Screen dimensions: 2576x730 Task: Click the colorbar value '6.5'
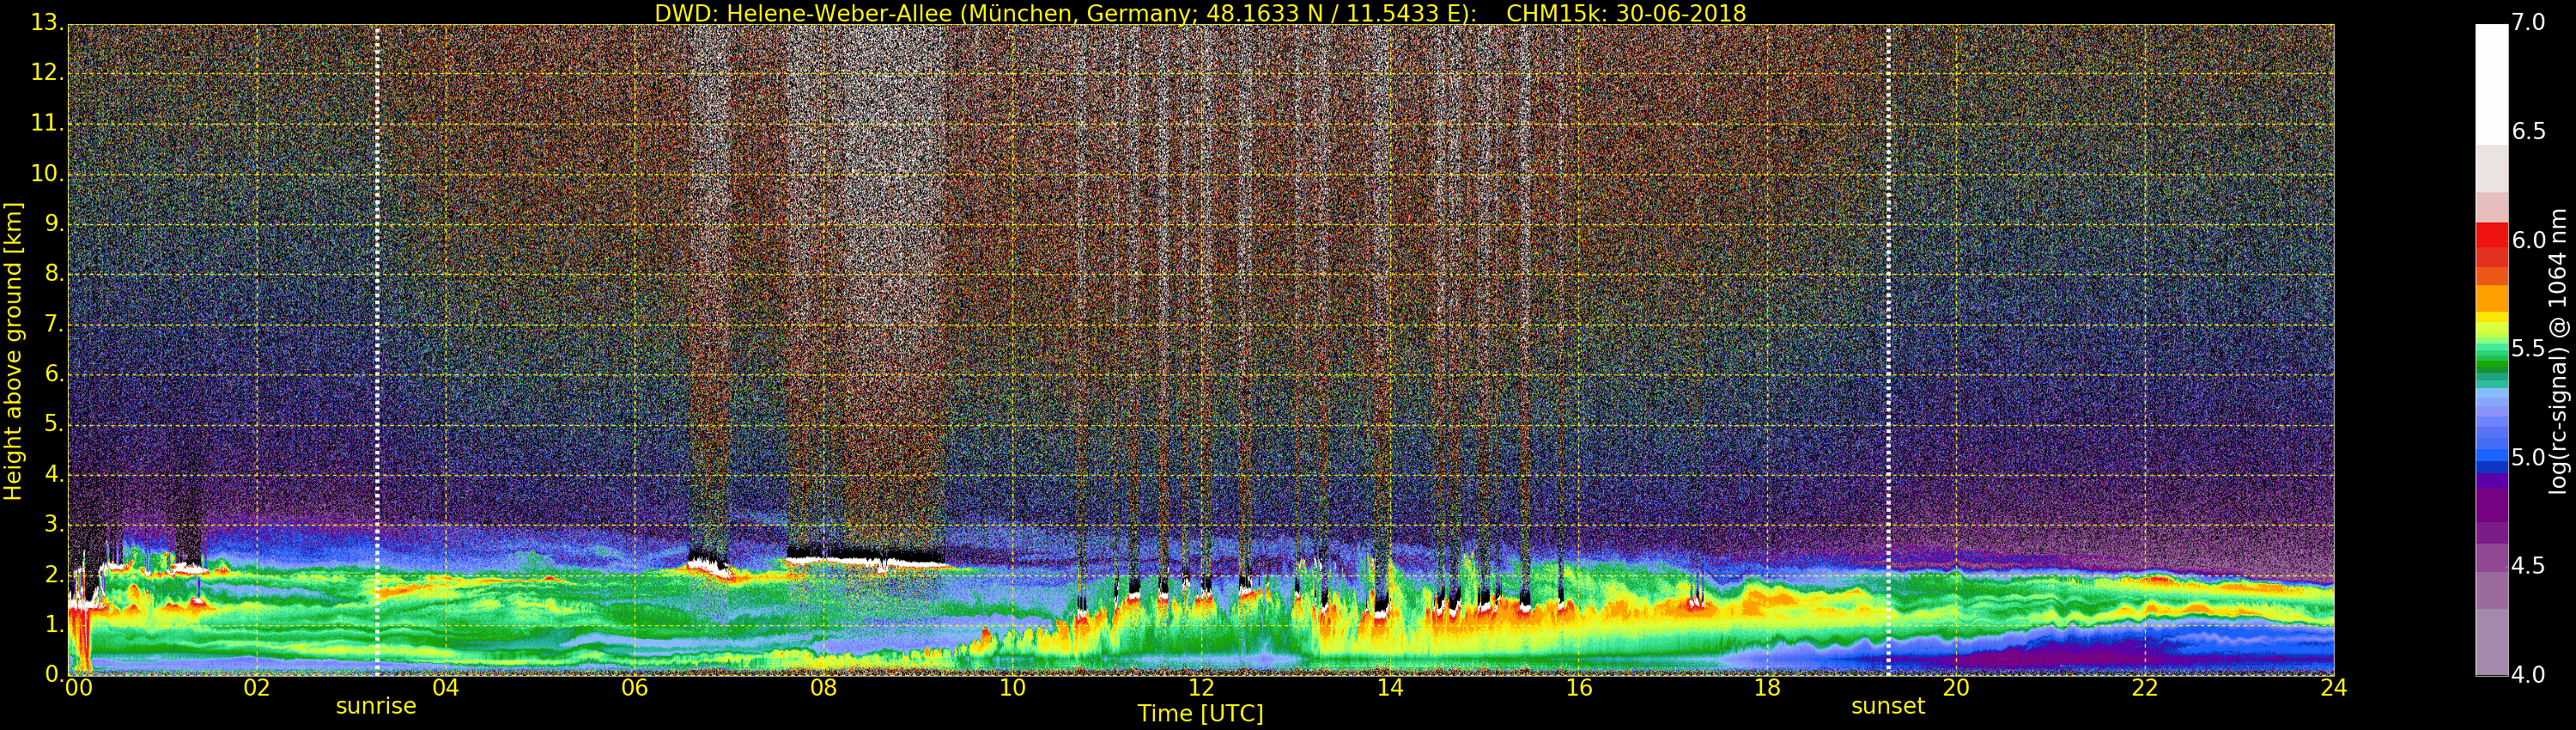pos(2528,131)
